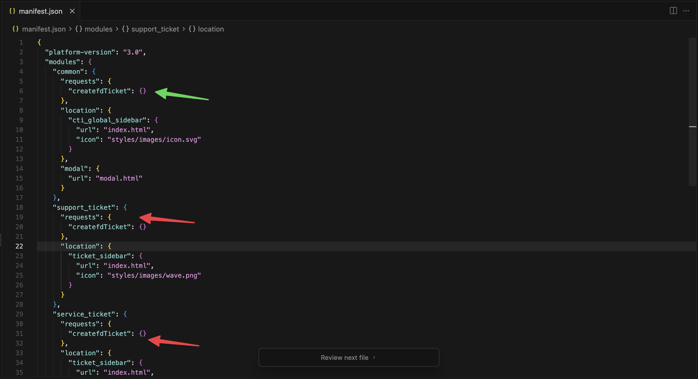Place cursor on the "platform-version" key
Viewport: 698px width, 379px height.
click(x=80, y=52)
